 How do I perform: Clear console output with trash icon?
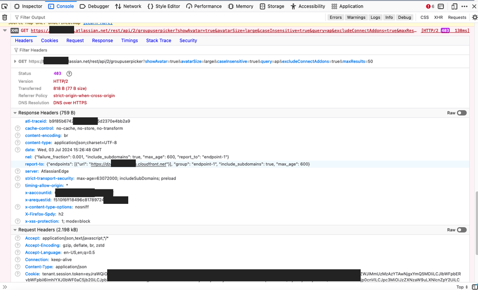[x=5, y=16]
